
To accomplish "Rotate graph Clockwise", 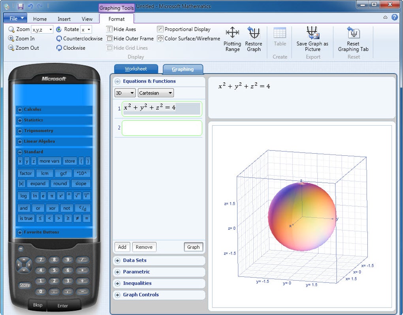I will (71, 48).
